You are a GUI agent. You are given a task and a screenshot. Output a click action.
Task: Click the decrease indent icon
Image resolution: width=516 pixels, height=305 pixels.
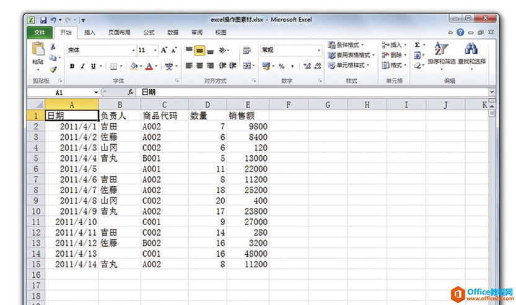tap(222, 66)
